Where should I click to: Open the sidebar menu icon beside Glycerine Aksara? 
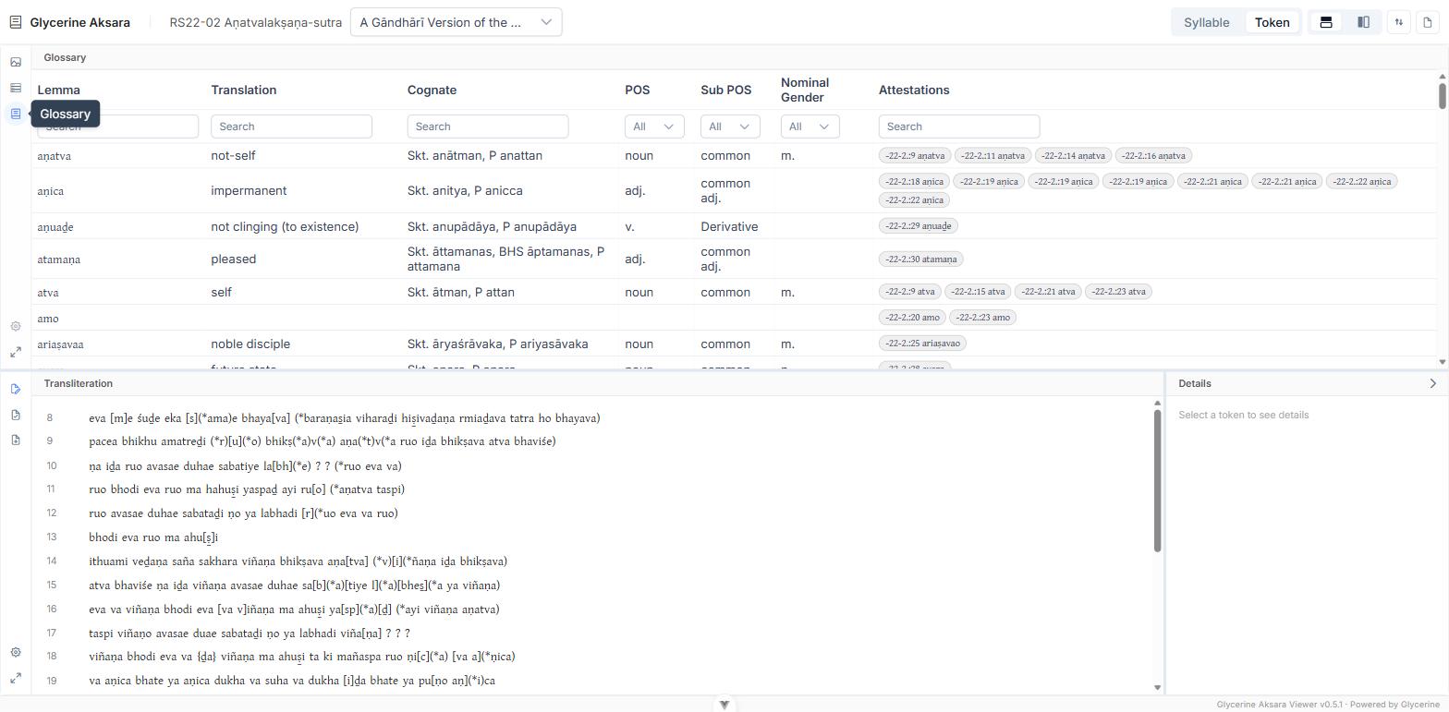coord(16,22)
